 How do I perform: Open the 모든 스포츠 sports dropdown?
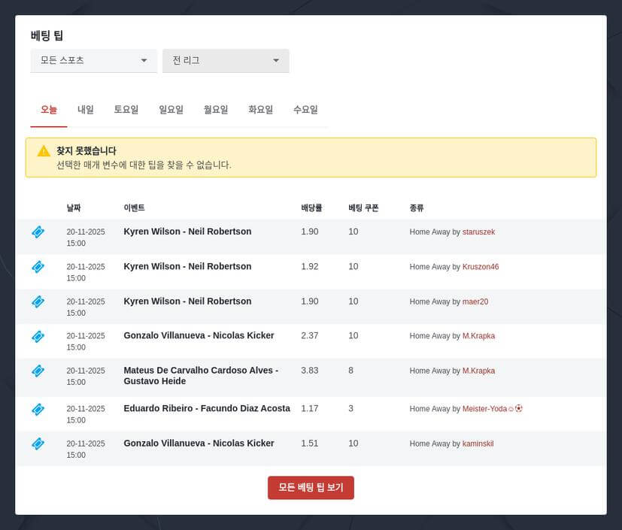point(93,61)
